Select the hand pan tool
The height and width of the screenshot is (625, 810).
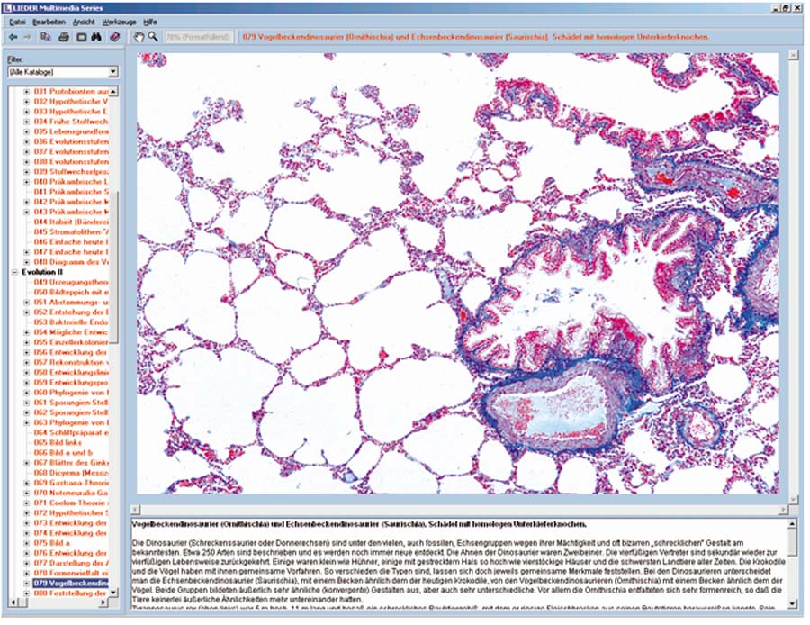(139, 37)
